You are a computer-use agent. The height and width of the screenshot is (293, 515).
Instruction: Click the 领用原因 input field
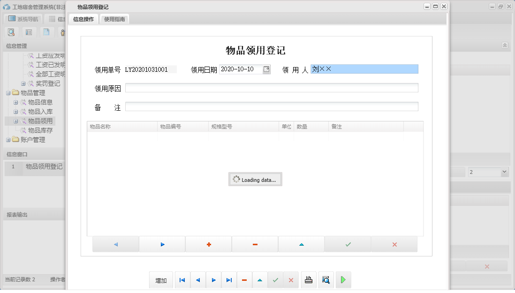coord(272,87)
